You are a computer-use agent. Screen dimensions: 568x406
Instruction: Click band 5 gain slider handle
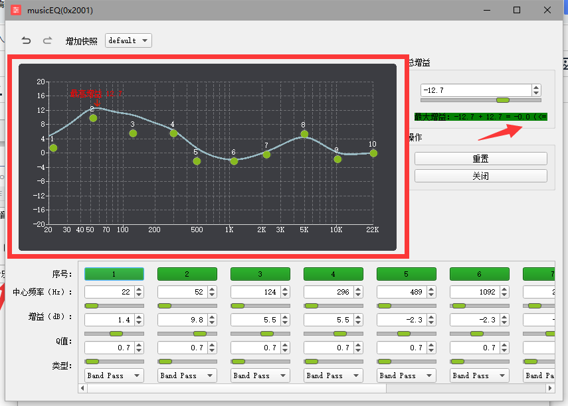click(x=403, y=334)
